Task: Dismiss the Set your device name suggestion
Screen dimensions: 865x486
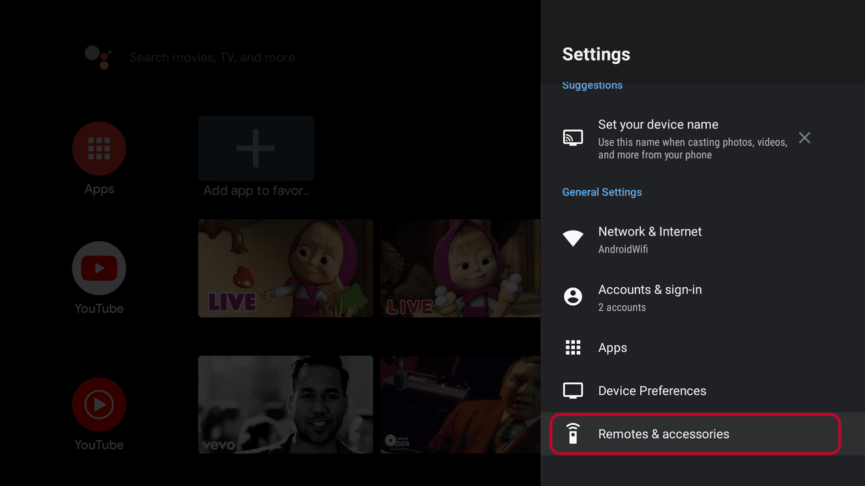Action: [804, 138]
